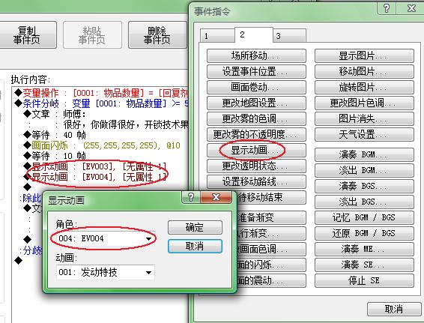Image resolution: width=424 pixels, height=323 pixels.
Task: Select 显示动画 [EV004] command line
Action: pos(94,177)
